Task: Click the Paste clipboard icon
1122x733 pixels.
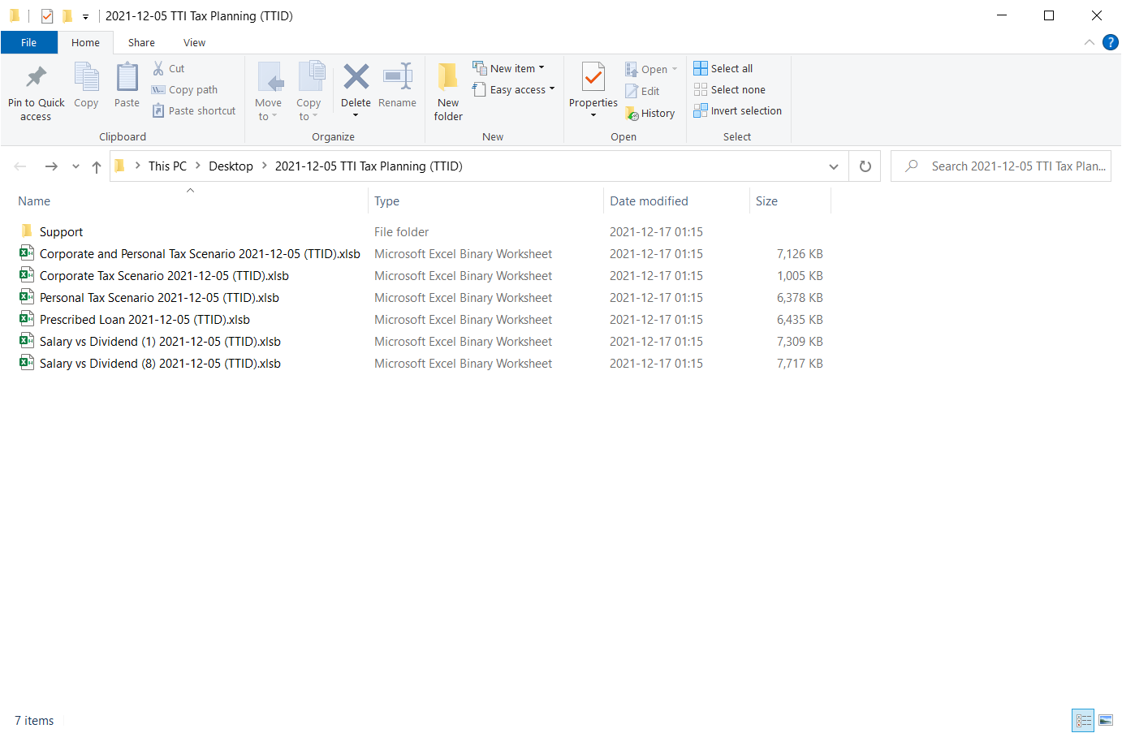Action: (x=127, y=86)
